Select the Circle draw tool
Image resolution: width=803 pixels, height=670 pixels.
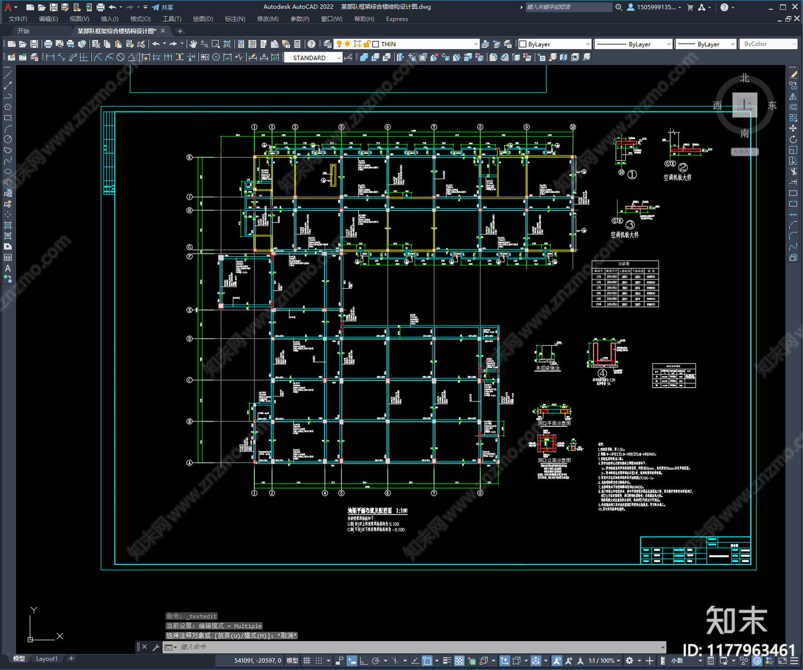tap(8, 139)
